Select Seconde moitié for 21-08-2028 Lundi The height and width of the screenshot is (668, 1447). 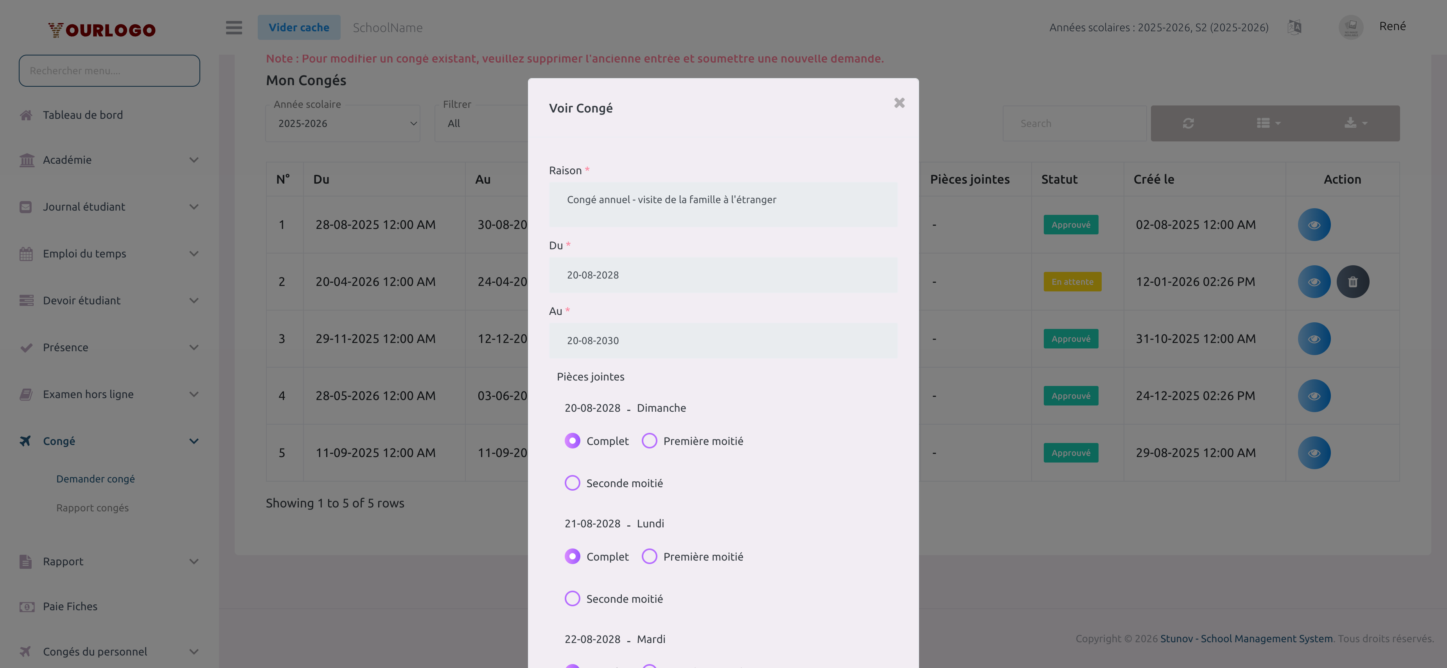pyautogui.click(x=573, y=598)
